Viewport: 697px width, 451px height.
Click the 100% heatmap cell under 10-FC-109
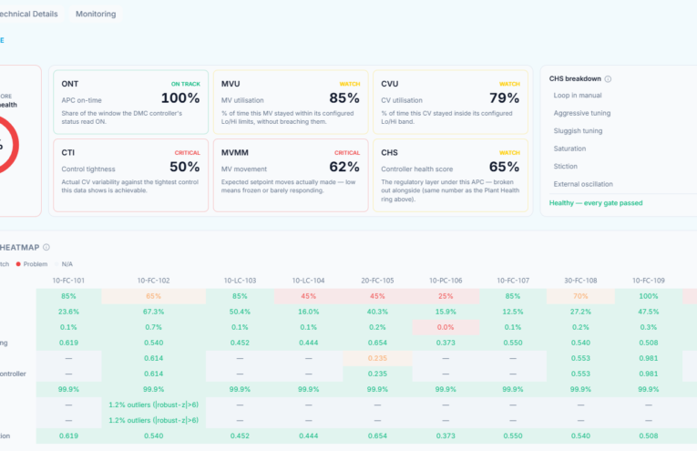[649, 296]
